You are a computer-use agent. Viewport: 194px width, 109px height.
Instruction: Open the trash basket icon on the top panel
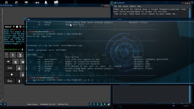point(56,2)
